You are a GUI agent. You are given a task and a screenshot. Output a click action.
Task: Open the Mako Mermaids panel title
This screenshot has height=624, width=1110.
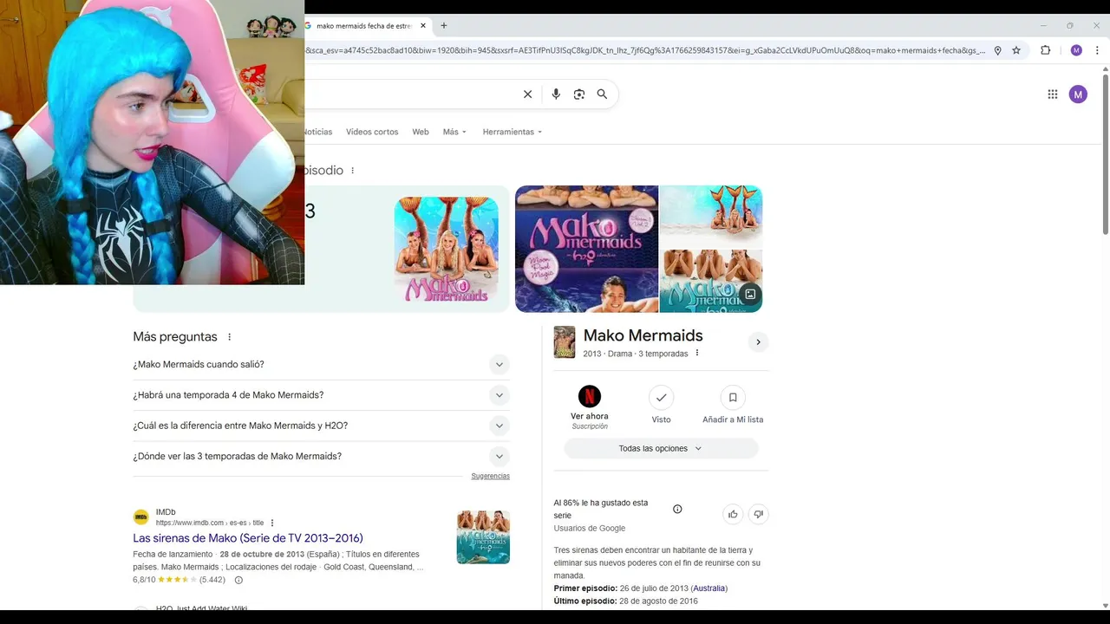(643, 335)
